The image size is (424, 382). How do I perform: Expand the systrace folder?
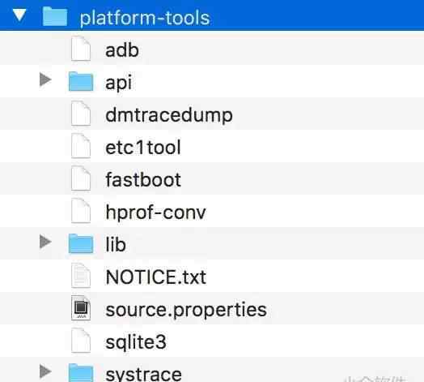tap(45, 371)
